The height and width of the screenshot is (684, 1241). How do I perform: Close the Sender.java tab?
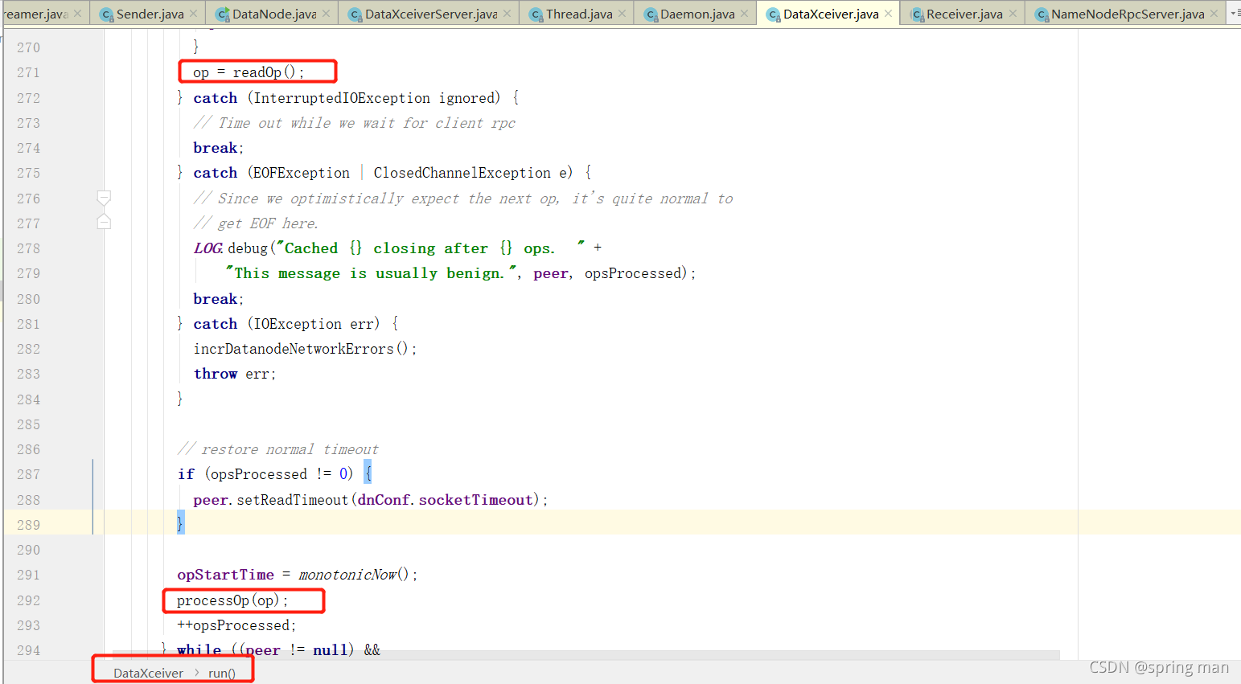193,14
